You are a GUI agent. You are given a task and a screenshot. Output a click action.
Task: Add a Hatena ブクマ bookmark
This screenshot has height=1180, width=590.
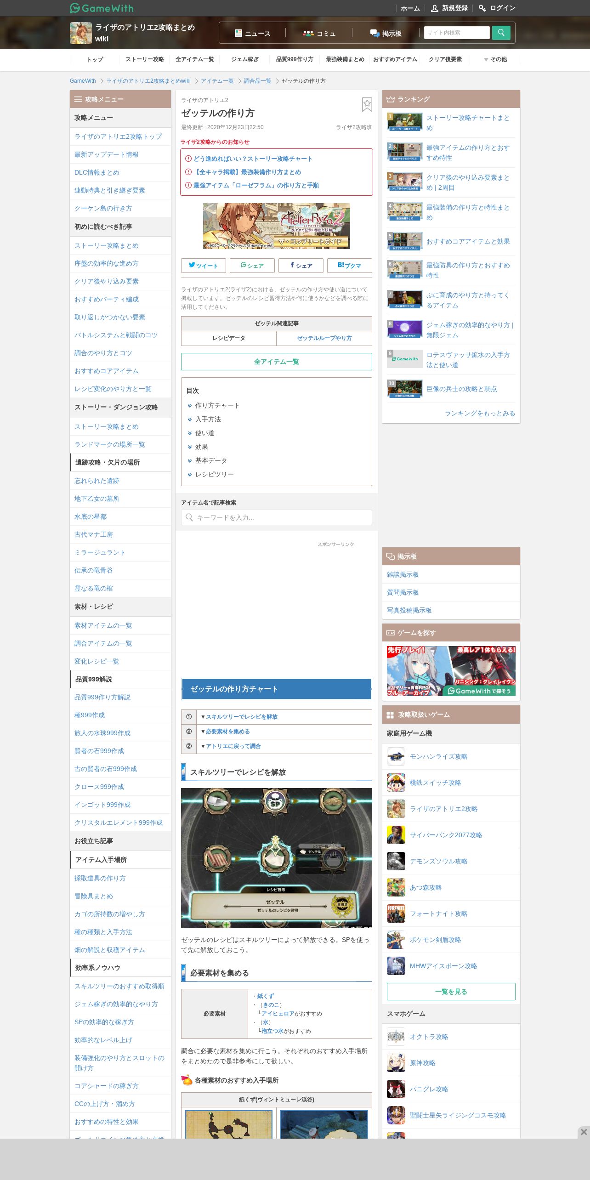coord(349,266)
